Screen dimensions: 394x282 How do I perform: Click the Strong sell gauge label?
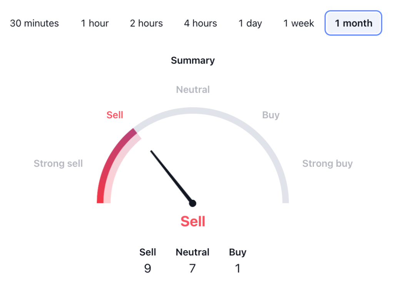tap(58, 164)
